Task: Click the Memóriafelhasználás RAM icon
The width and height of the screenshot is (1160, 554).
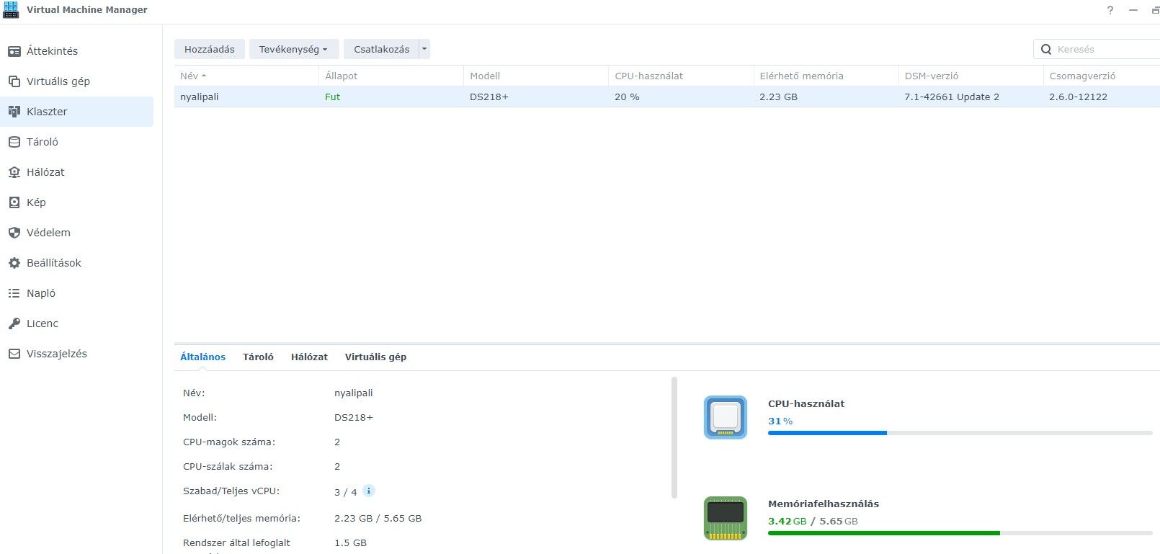Action: (x=726, y=518)
